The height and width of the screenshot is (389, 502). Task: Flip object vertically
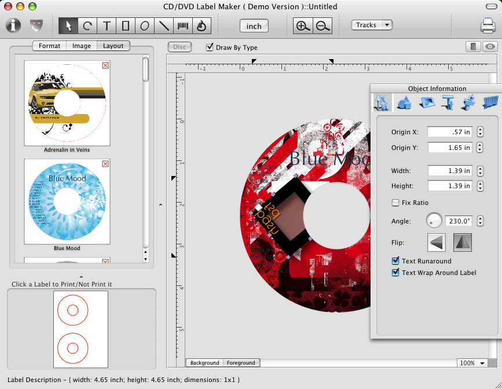437,243
